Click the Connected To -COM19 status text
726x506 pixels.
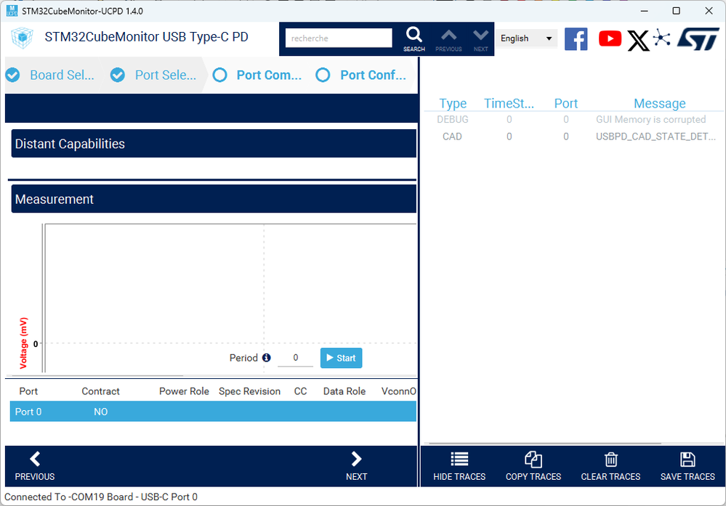[101, 497]
